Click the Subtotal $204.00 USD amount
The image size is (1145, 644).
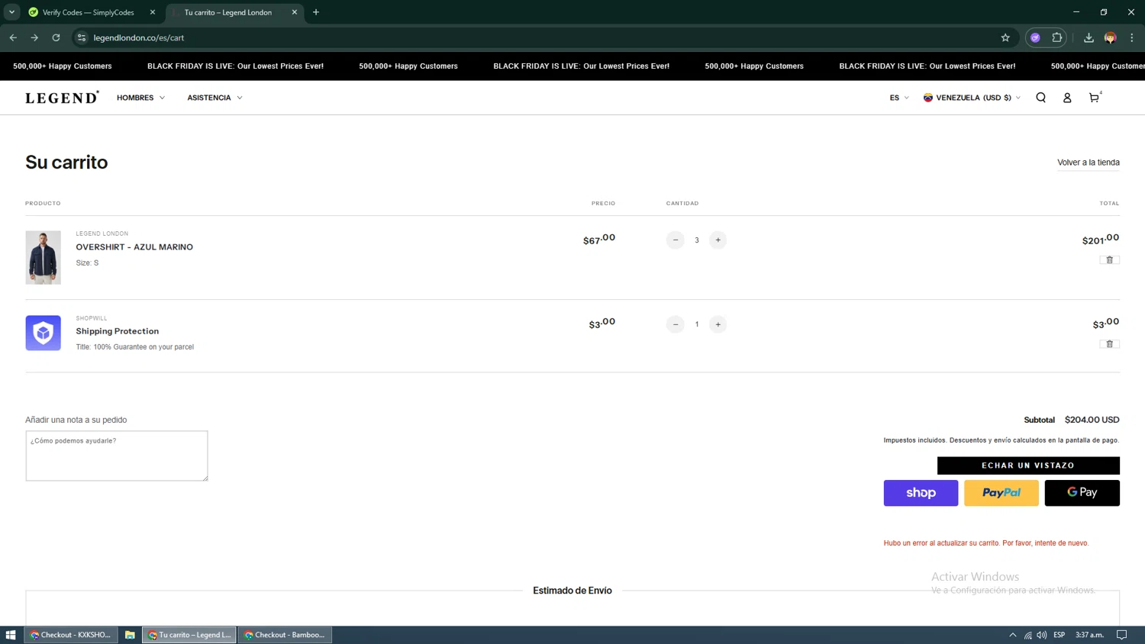pos(1092,420)
